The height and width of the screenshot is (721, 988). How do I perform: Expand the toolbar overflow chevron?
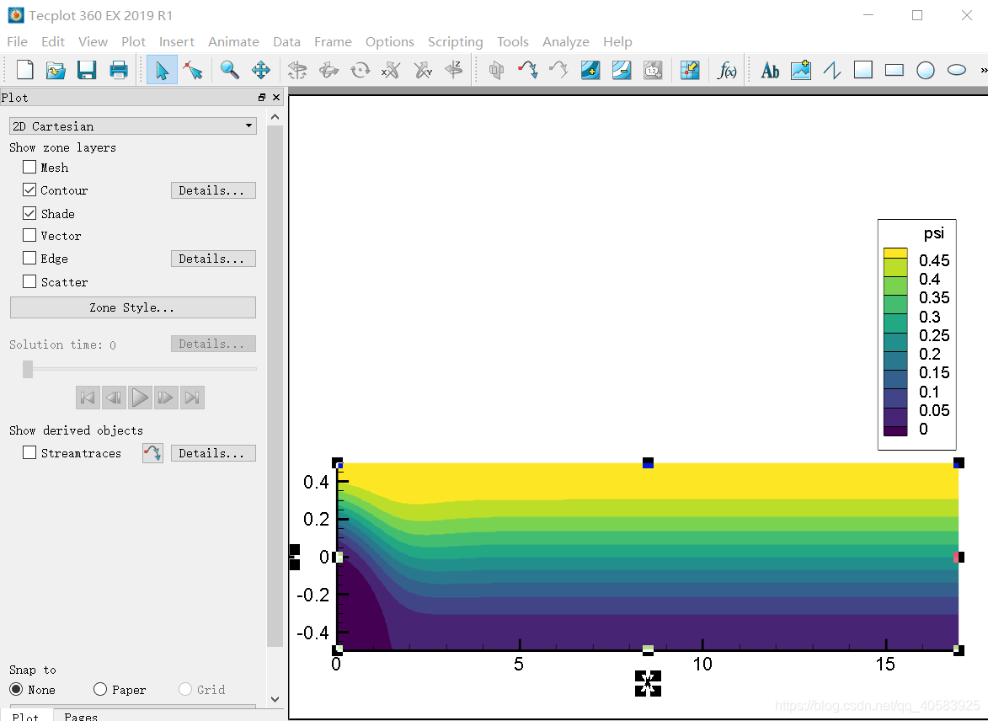983,70
